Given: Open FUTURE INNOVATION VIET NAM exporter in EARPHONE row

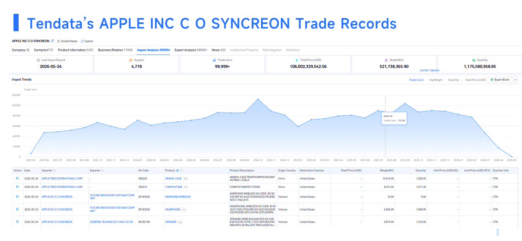Looking at the screenshot, I should click(112, 197).
